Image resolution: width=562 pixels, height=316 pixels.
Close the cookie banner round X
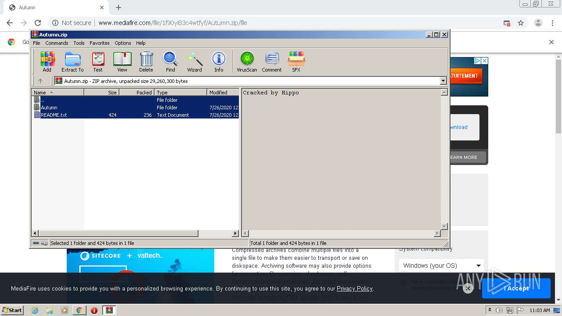[x=468, y=288]
